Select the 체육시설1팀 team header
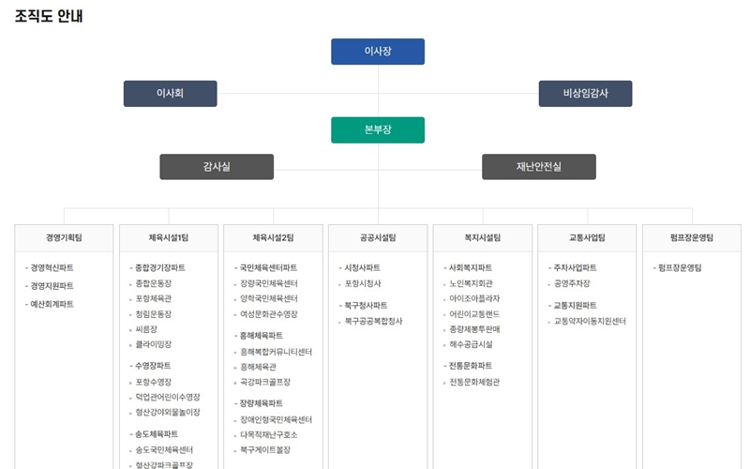The image size is (750, 469). point(169,238)
